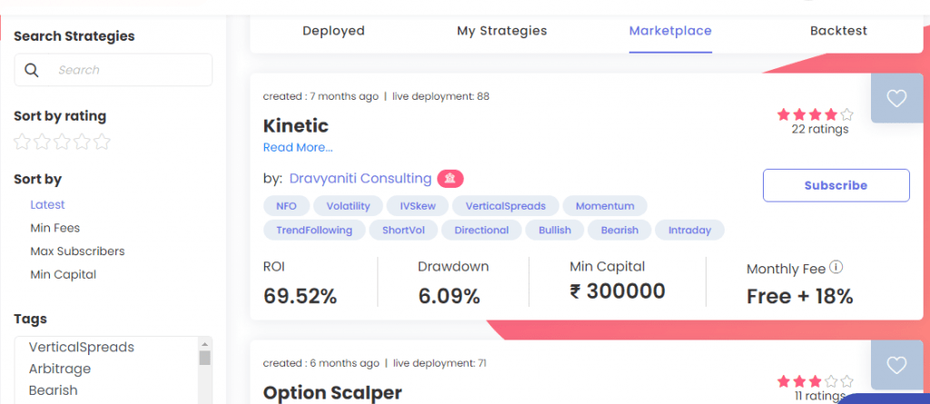Viewport: 930px width, 404px height.
Task: Open the Kinetic strategy title
Action: (x=295, y=126)
